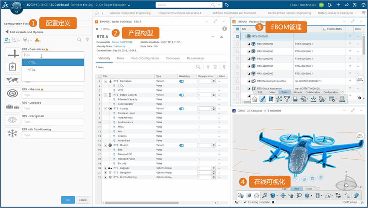
Task: Check the RTS-53000000 row checkbox
Action: click(x=238, y=51)
